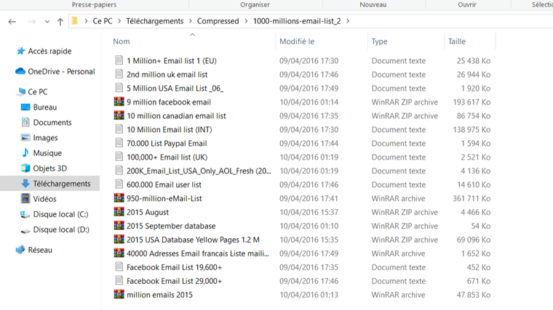The height and width of the screenshot is (310, 553).
Task: Click the Vidéos film icon
Action: (25, 199)
